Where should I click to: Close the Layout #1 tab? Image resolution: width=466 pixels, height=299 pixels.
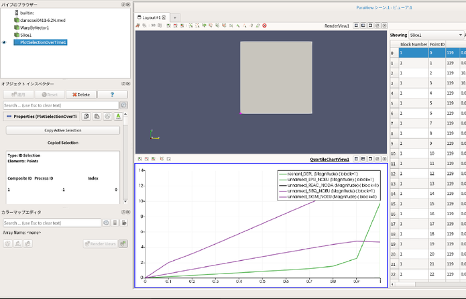click(164, 17)
